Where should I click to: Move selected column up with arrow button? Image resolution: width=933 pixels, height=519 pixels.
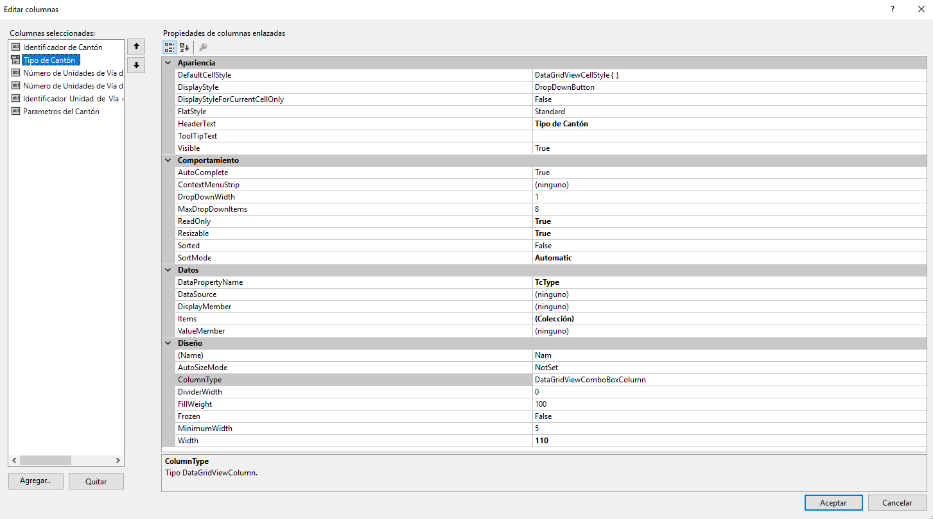click(136, 46)
